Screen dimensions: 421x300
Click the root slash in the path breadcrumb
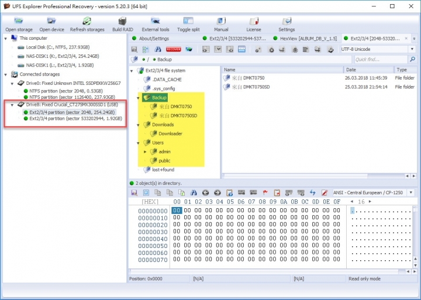[148, 59]
